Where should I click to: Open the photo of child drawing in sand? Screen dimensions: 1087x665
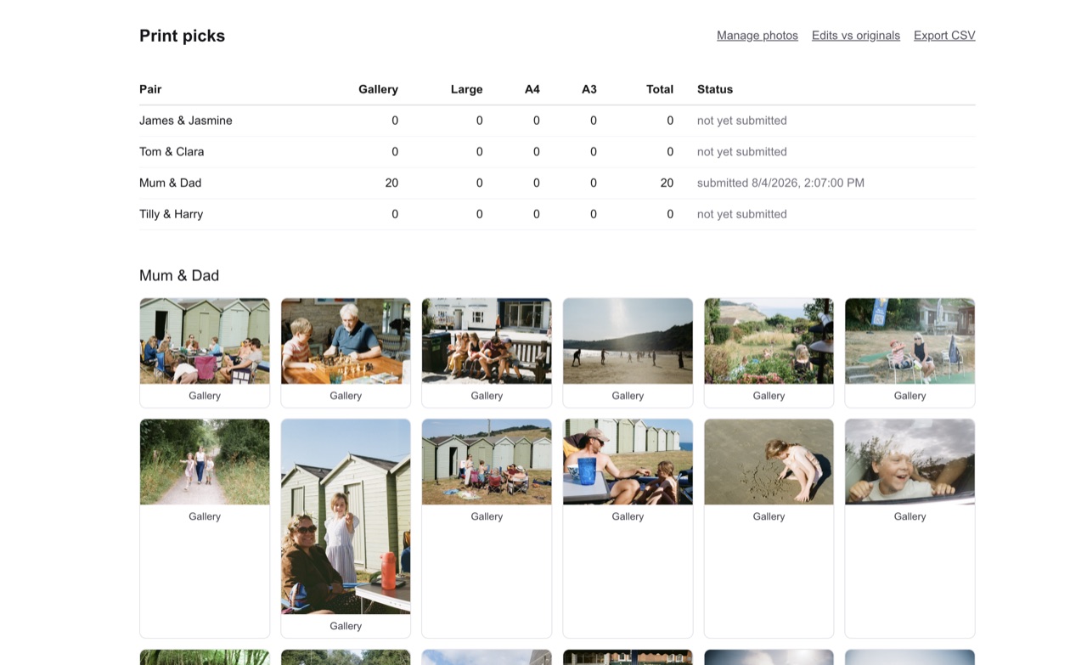[769, 462]
